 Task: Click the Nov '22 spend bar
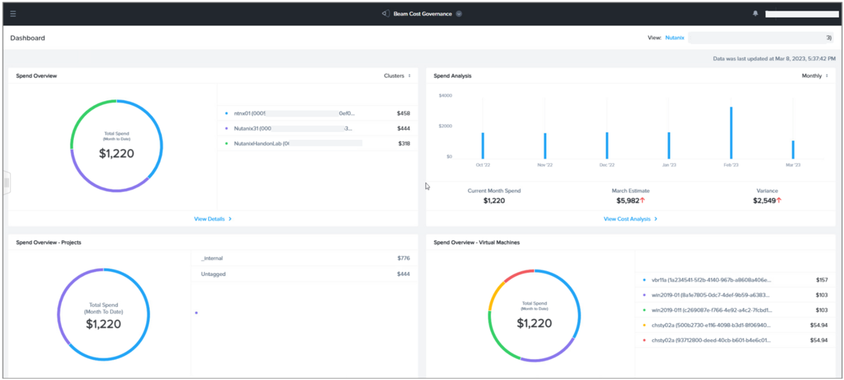(x=544, y=146)
